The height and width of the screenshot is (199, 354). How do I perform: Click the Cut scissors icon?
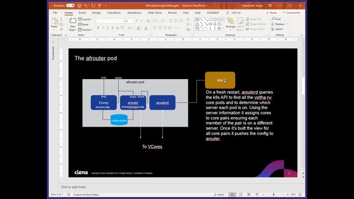[x=61, y=19]
